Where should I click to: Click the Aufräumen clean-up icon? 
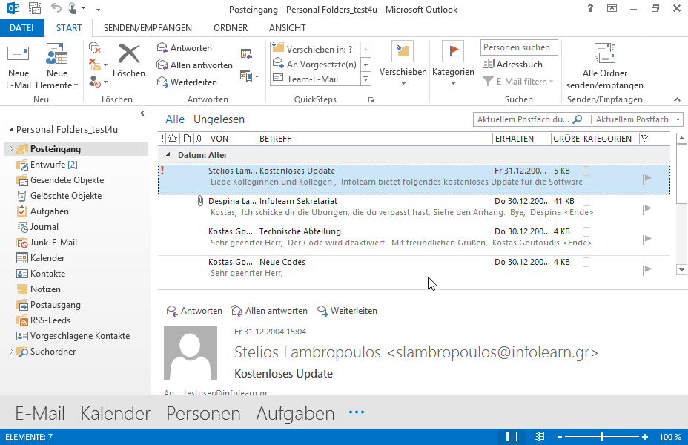95,65
